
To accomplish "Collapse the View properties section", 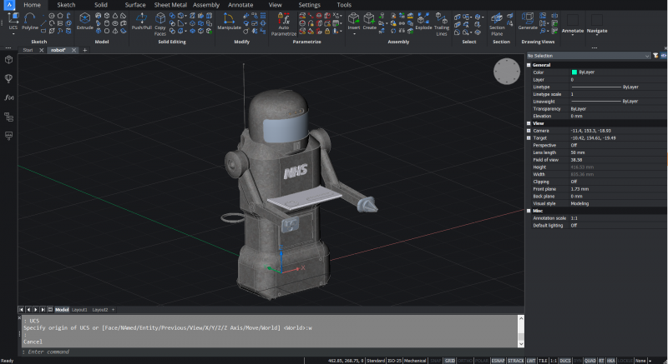I will (529, 123).
